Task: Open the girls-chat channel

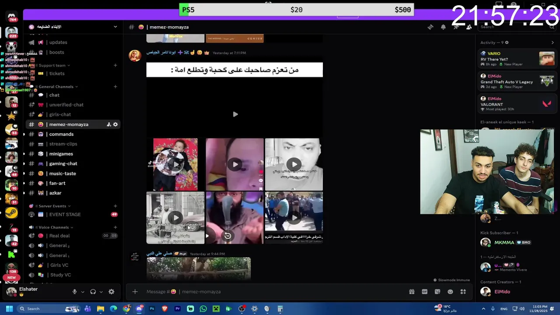Action: click(x=73, y=115)
